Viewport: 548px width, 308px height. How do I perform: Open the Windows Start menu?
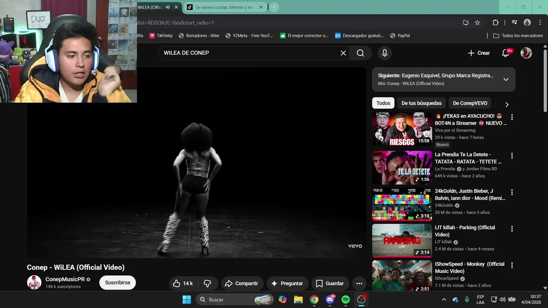tap(187, 299)
